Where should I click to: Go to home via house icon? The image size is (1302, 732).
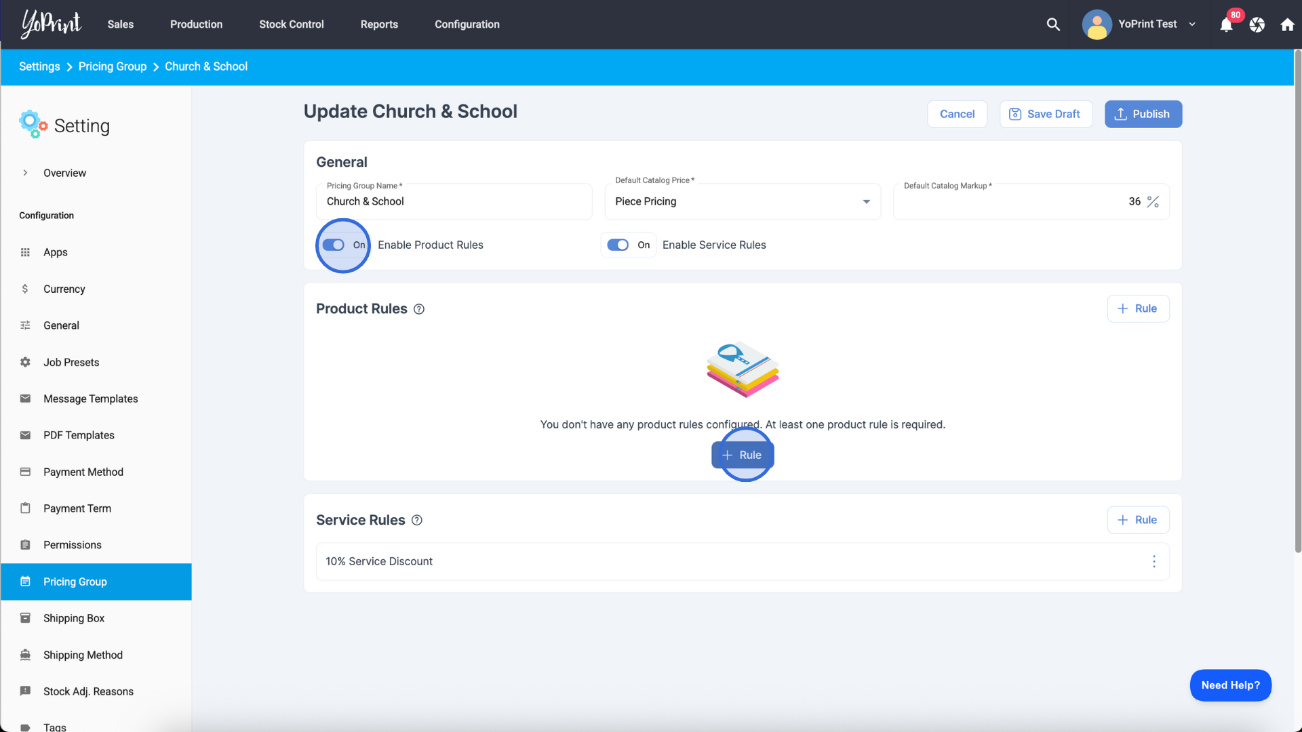point(1287,25)
